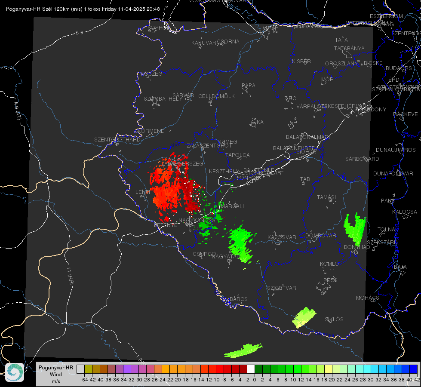Image resolution: width=421 pixels, height=387 pixels.
Task: Click the radar title text with date 11-04-2025
Action: [83, 9]
